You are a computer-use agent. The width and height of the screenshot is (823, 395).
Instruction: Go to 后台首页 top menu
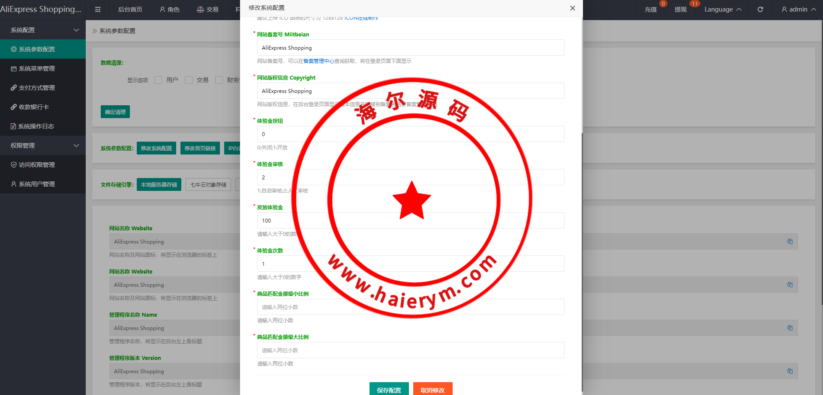[130, 9]
